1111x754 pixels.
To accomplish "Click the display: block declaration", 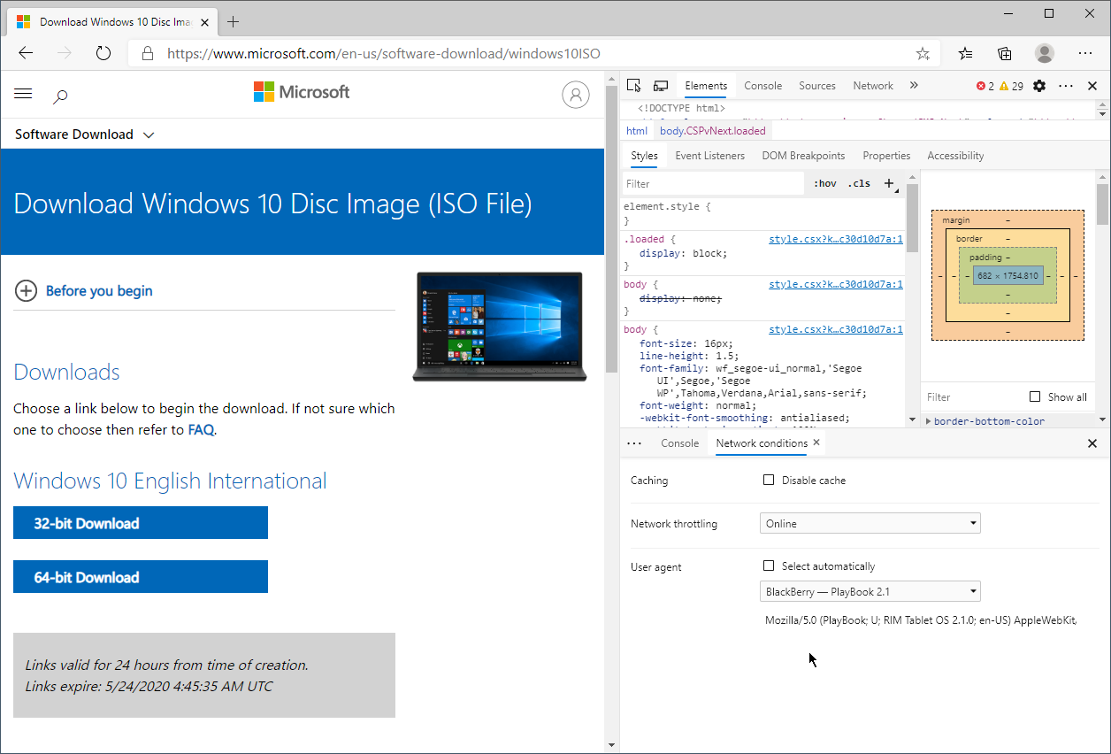I will point(683,253).
